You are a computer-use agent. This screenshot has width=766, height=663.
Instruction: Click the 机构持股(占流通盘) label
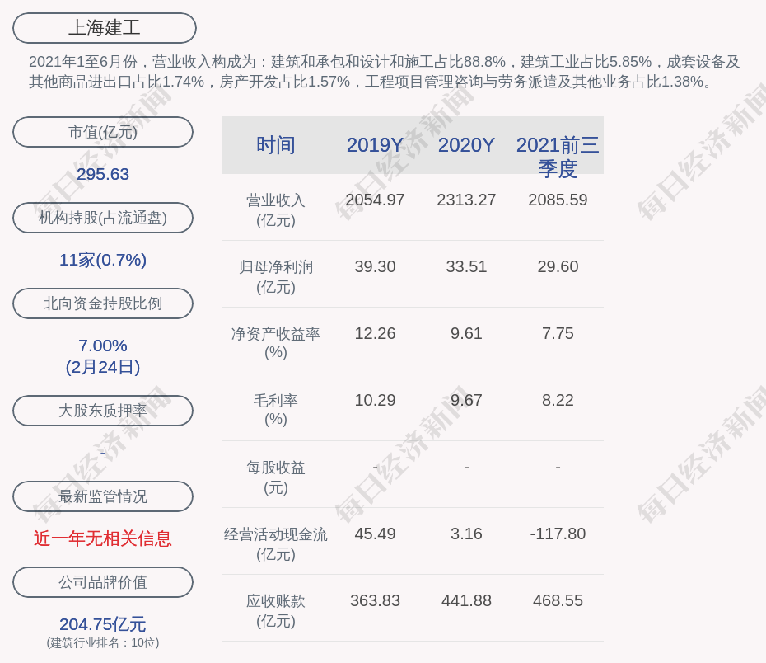coord(103,218)
